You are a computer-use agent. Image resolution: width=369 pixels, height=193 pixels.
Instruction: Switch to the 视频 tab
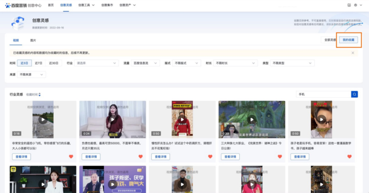[16, 40]
